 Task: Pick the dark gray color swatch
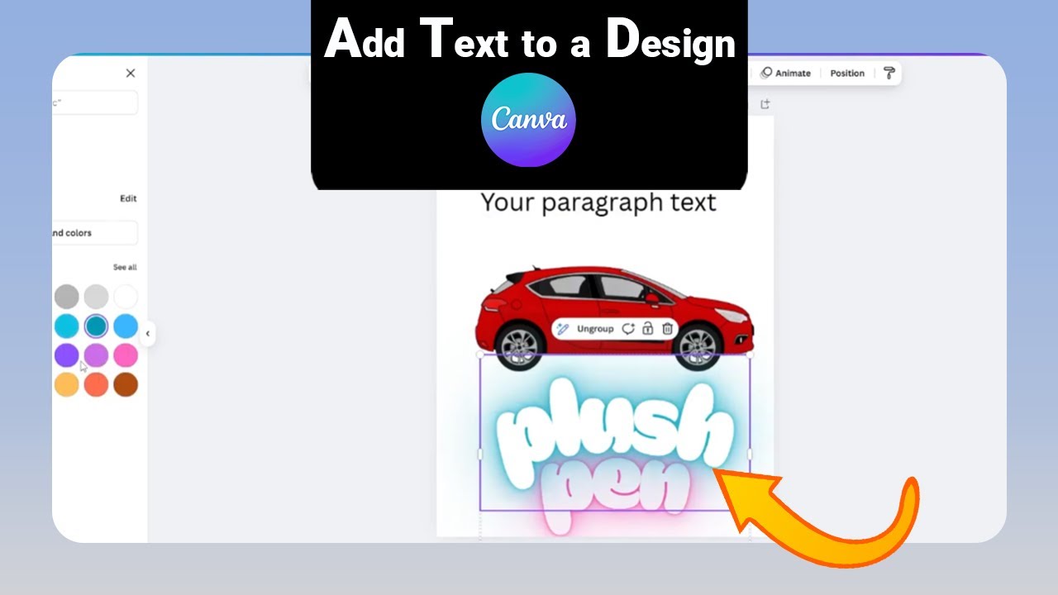click(67, 297)
